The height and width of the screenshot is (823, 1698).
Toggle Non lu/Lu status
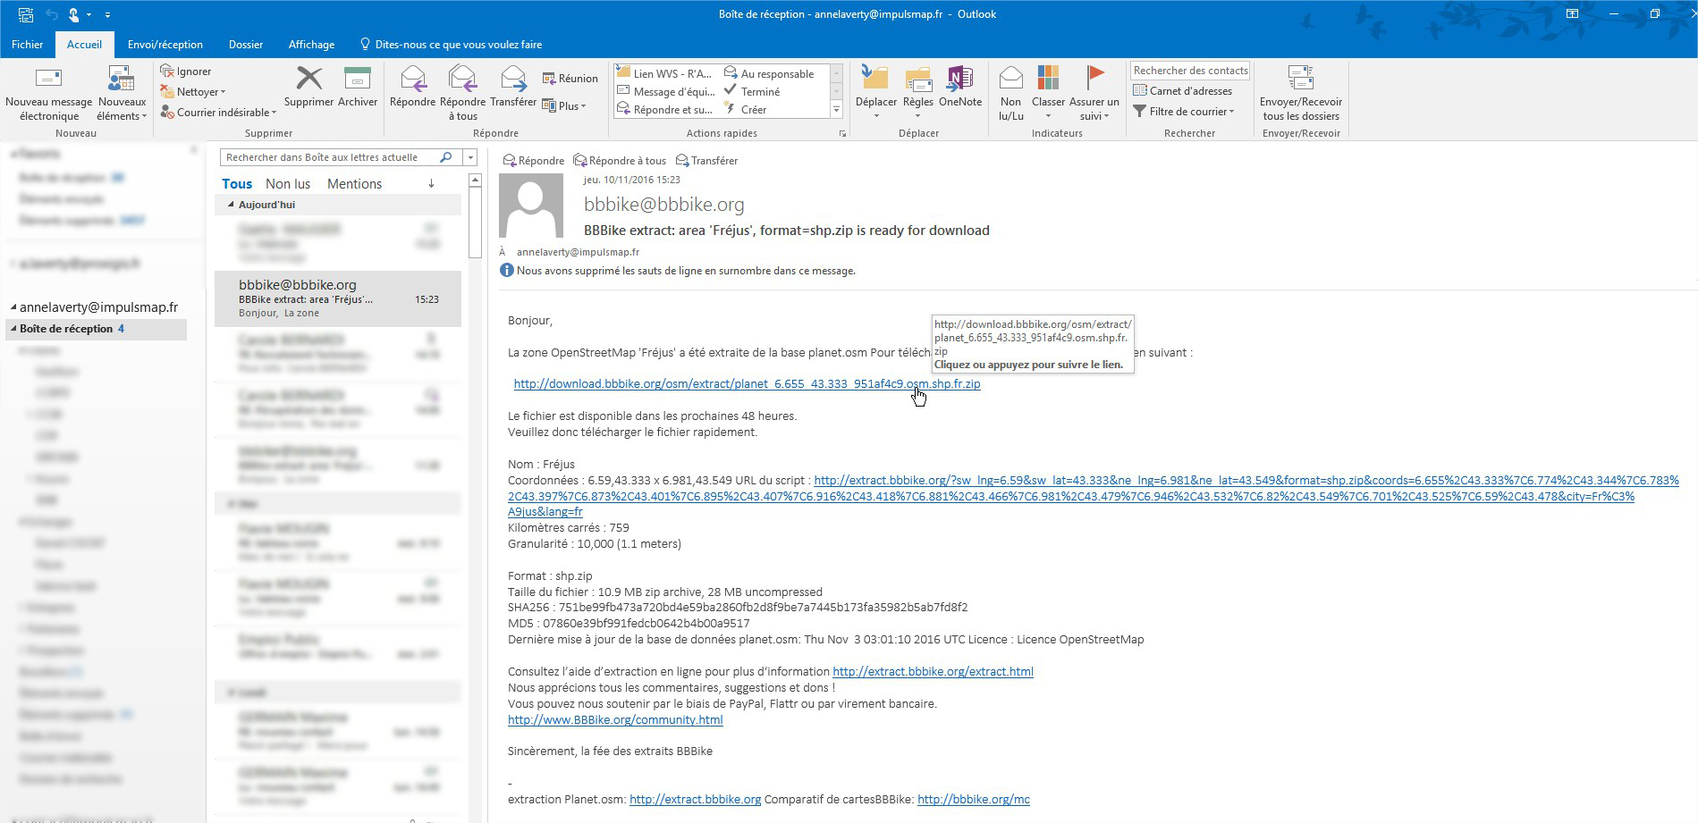1010,93
